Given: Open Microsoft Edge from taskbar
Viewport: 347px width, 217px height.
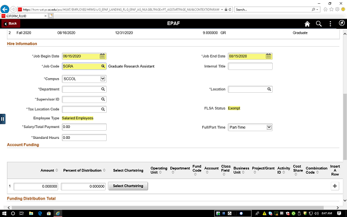Looking at the screenshot, I should coord(40,213).
